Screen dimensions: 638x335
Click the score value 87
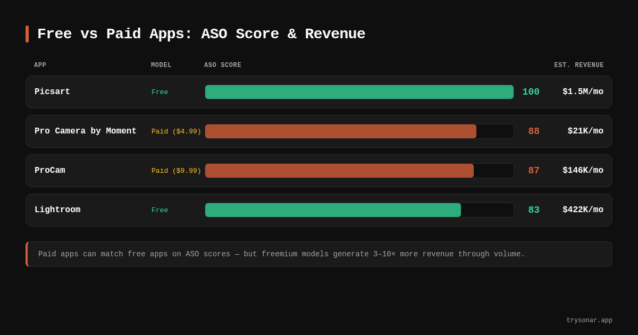tap(534, 171)
